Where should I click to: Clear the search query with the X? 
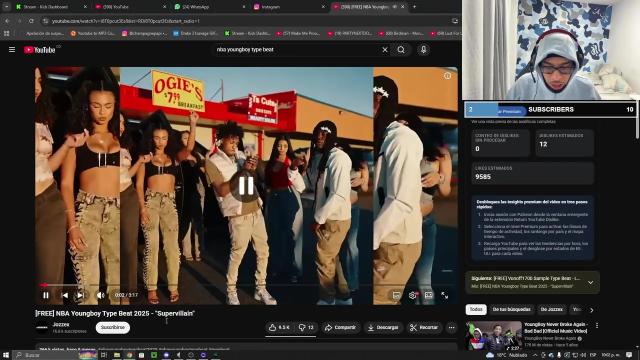point(385,49)
